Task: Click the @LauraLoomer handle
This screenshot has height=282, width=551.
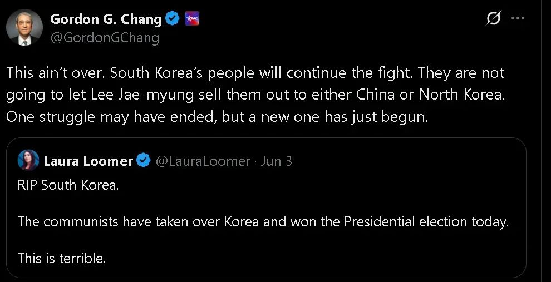Action: [x=203, y=161]
